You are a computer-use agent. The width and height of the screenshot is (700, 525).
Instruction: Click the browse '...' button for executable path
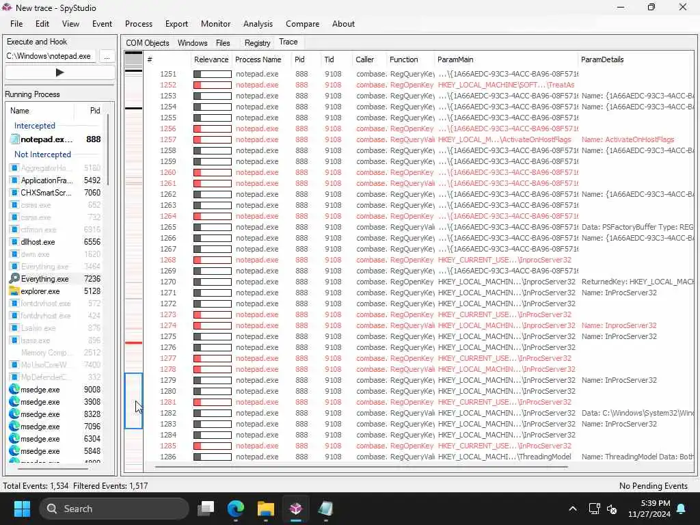(x=107, y=56)
